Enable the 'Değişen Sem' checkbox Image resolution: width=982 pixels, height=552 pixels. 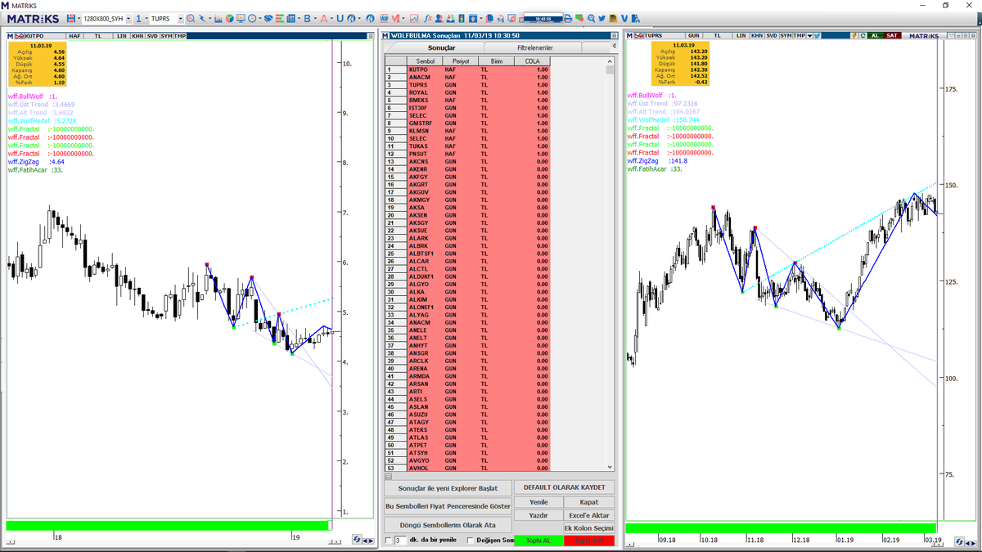pos(471,541)
